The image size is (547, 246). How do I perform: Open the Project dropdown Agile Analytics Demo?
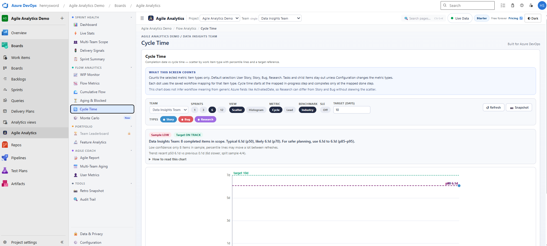pos(220,18)
